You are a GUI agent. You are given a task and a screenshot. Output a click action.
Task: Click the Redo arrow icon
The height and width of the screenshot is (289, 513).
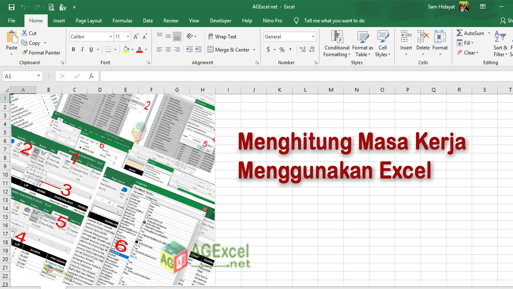(x=37, y=7)
